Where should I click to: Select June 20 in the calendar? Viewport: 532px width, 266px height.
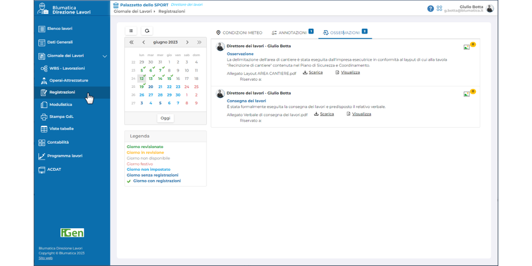(151, 87)
